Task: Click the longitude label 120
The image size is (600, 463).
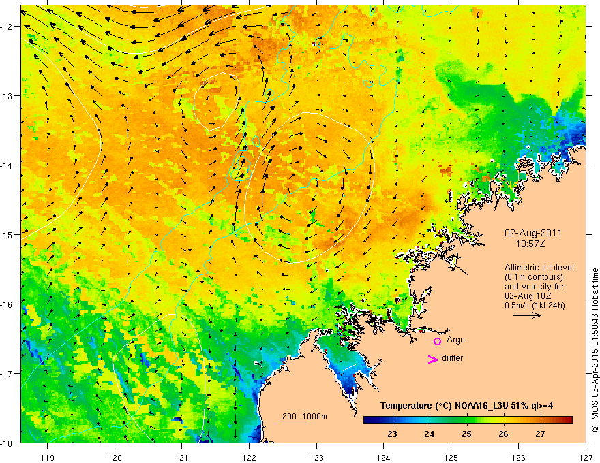Action: (x=115, y=458)
